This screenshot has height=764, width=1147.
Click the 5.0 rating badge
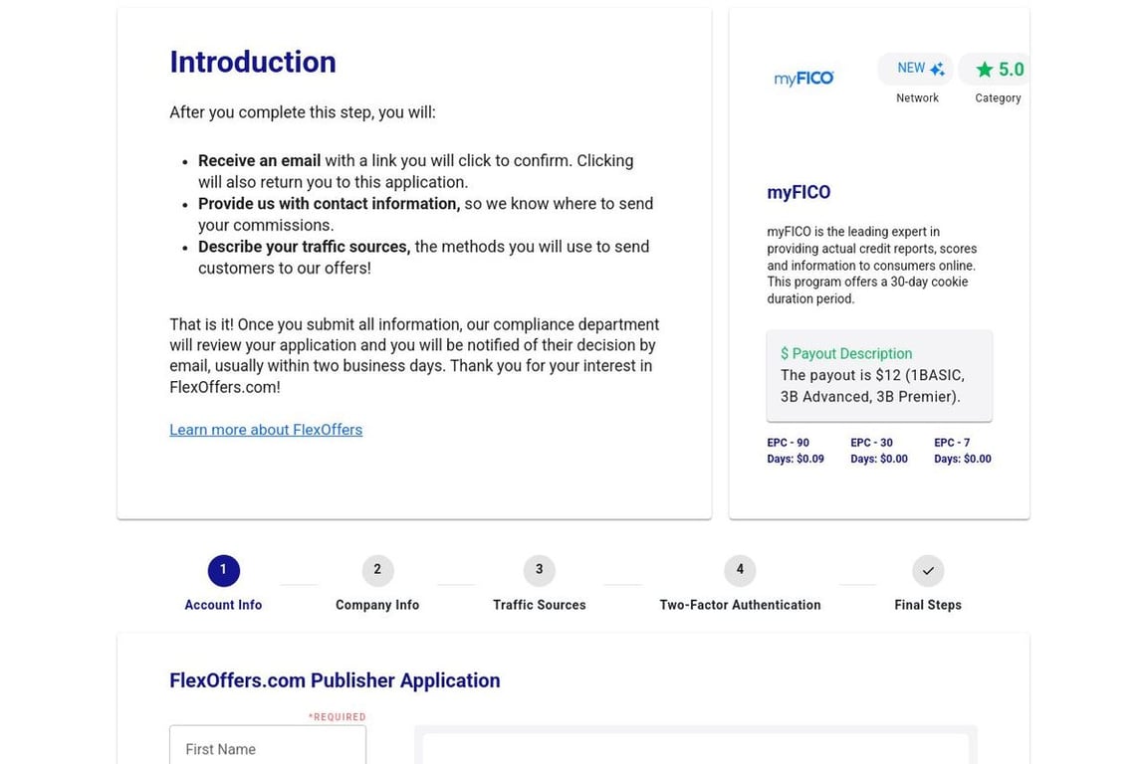[995, 69]
